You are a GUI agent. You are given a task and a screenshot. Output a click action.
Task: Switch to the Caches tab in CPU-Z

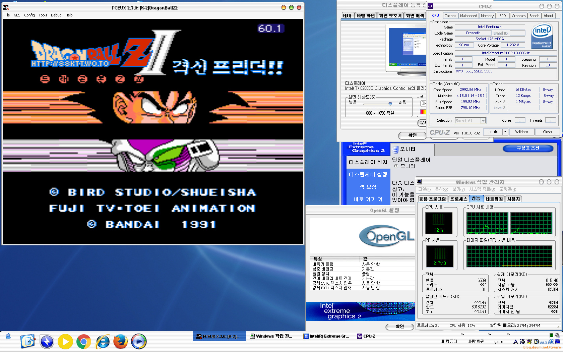click(x=450, y=16)
